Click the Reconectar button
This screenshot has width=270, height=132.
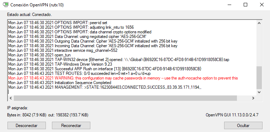[71, 126]
